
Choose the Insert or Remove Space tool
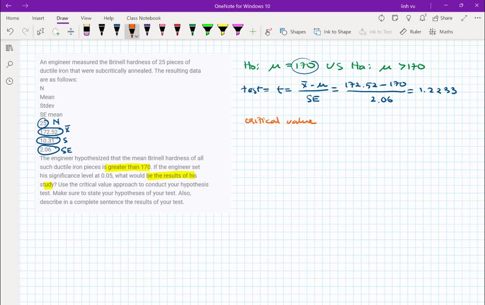pos(71,32)
